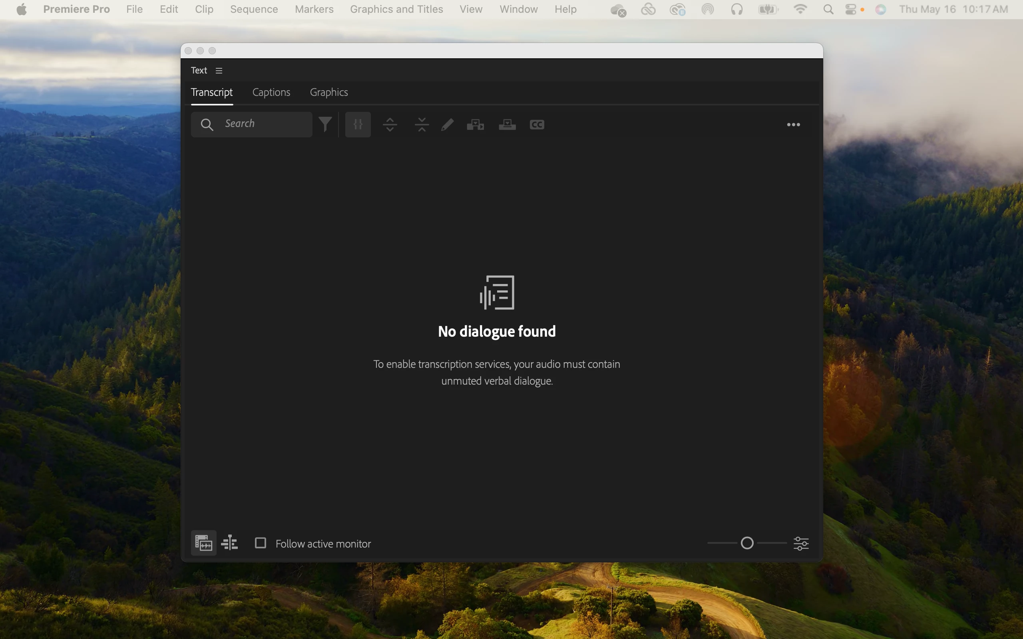Open the display settings sliders icon
The image size is (1023, 639).
point(801,543)
